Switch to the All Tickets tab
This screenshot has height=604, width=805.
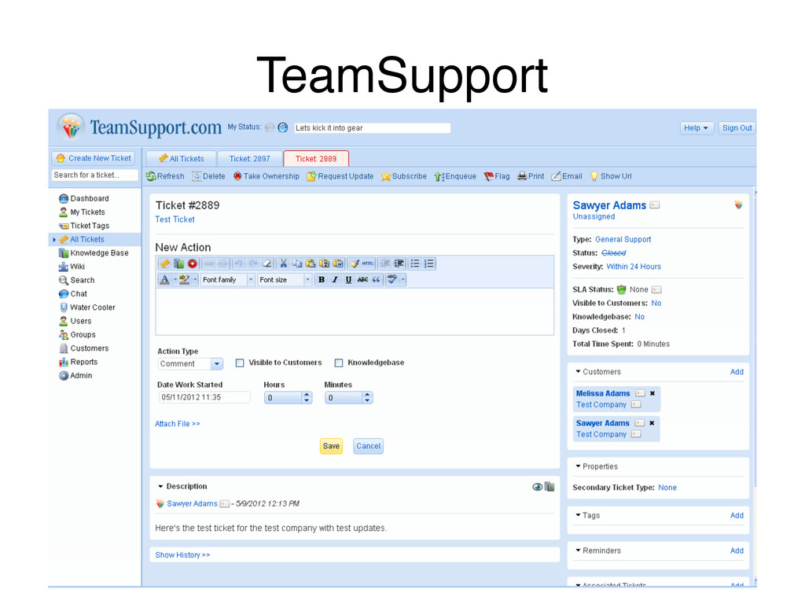click(x=182, y=159)
